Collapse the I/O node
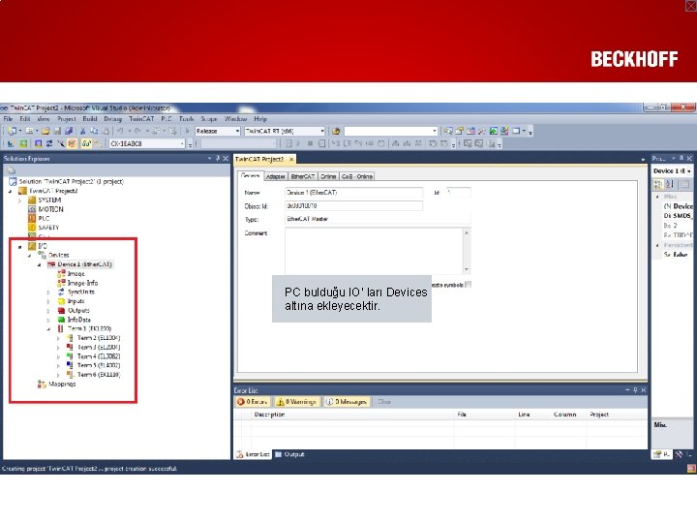697x523 pixels. (x=20, y=246)
